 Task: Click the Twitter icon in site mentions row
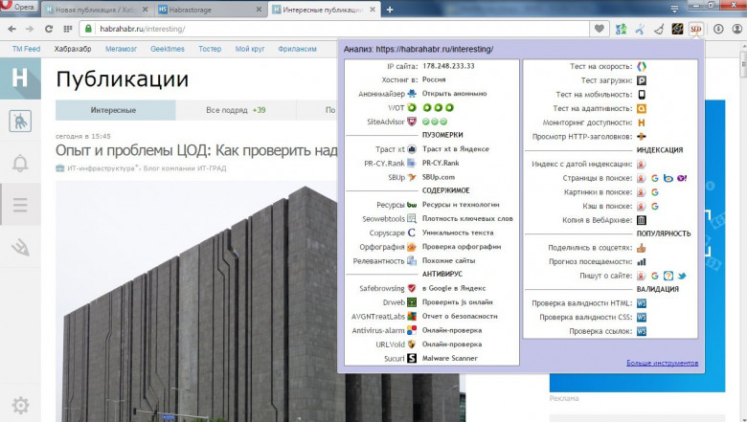(682, 276)
